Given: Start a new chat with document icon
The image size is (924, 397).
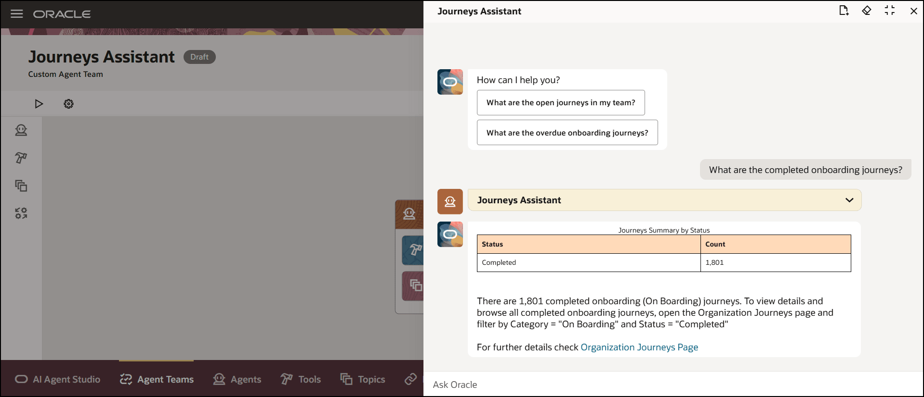Looking at the screenshot, I should (844, 11).
